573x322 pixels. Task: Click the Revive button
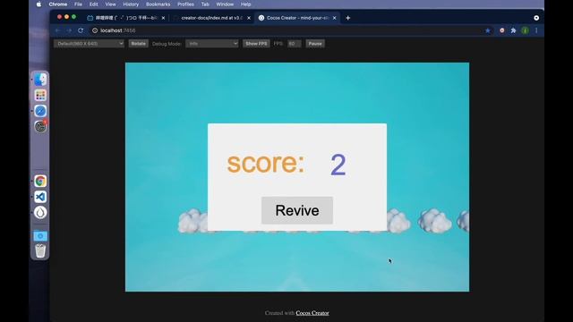click(x=297, y=210)
